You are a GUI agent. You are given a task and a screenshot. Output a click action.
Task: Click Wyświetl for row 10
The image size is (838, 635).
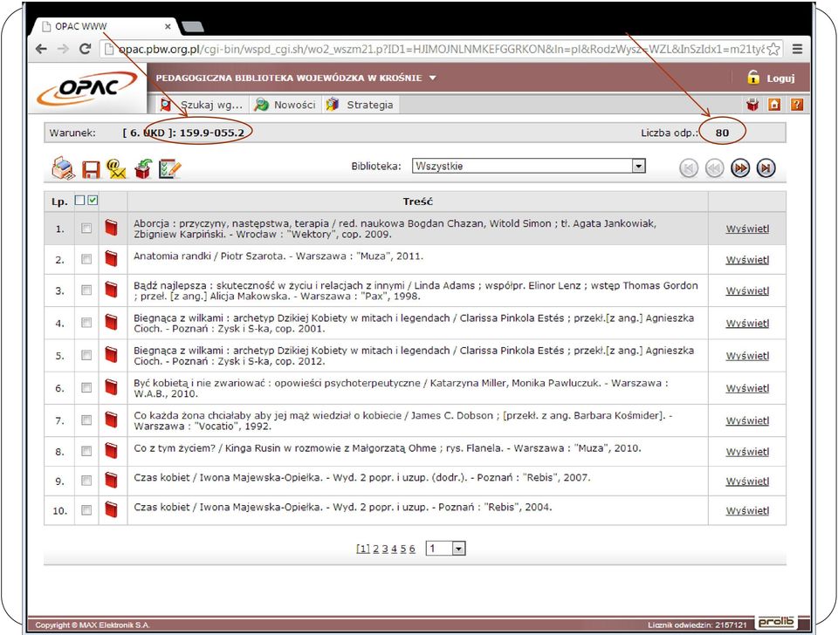pos(747,510)
